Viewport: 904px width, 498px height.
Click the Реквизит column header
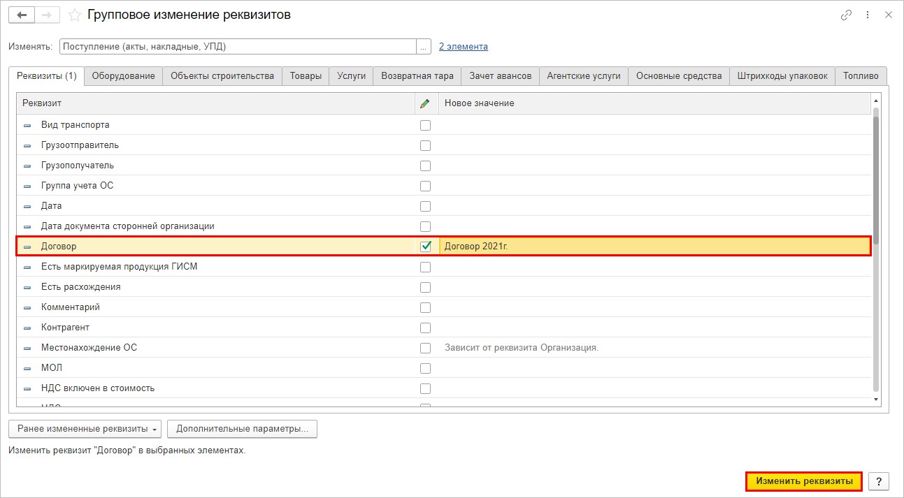(216, 103)
